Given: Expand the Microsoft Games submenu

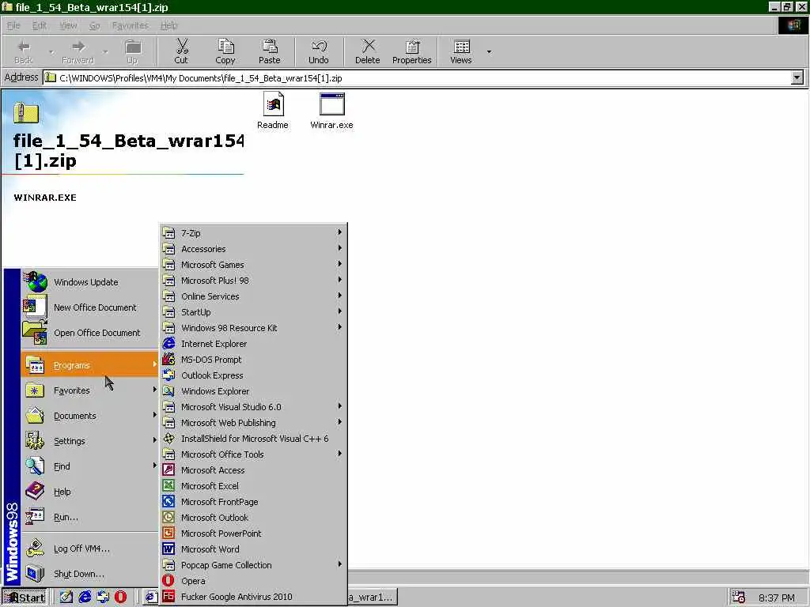Looking at the screenshot, I should [x=253, y=265].
